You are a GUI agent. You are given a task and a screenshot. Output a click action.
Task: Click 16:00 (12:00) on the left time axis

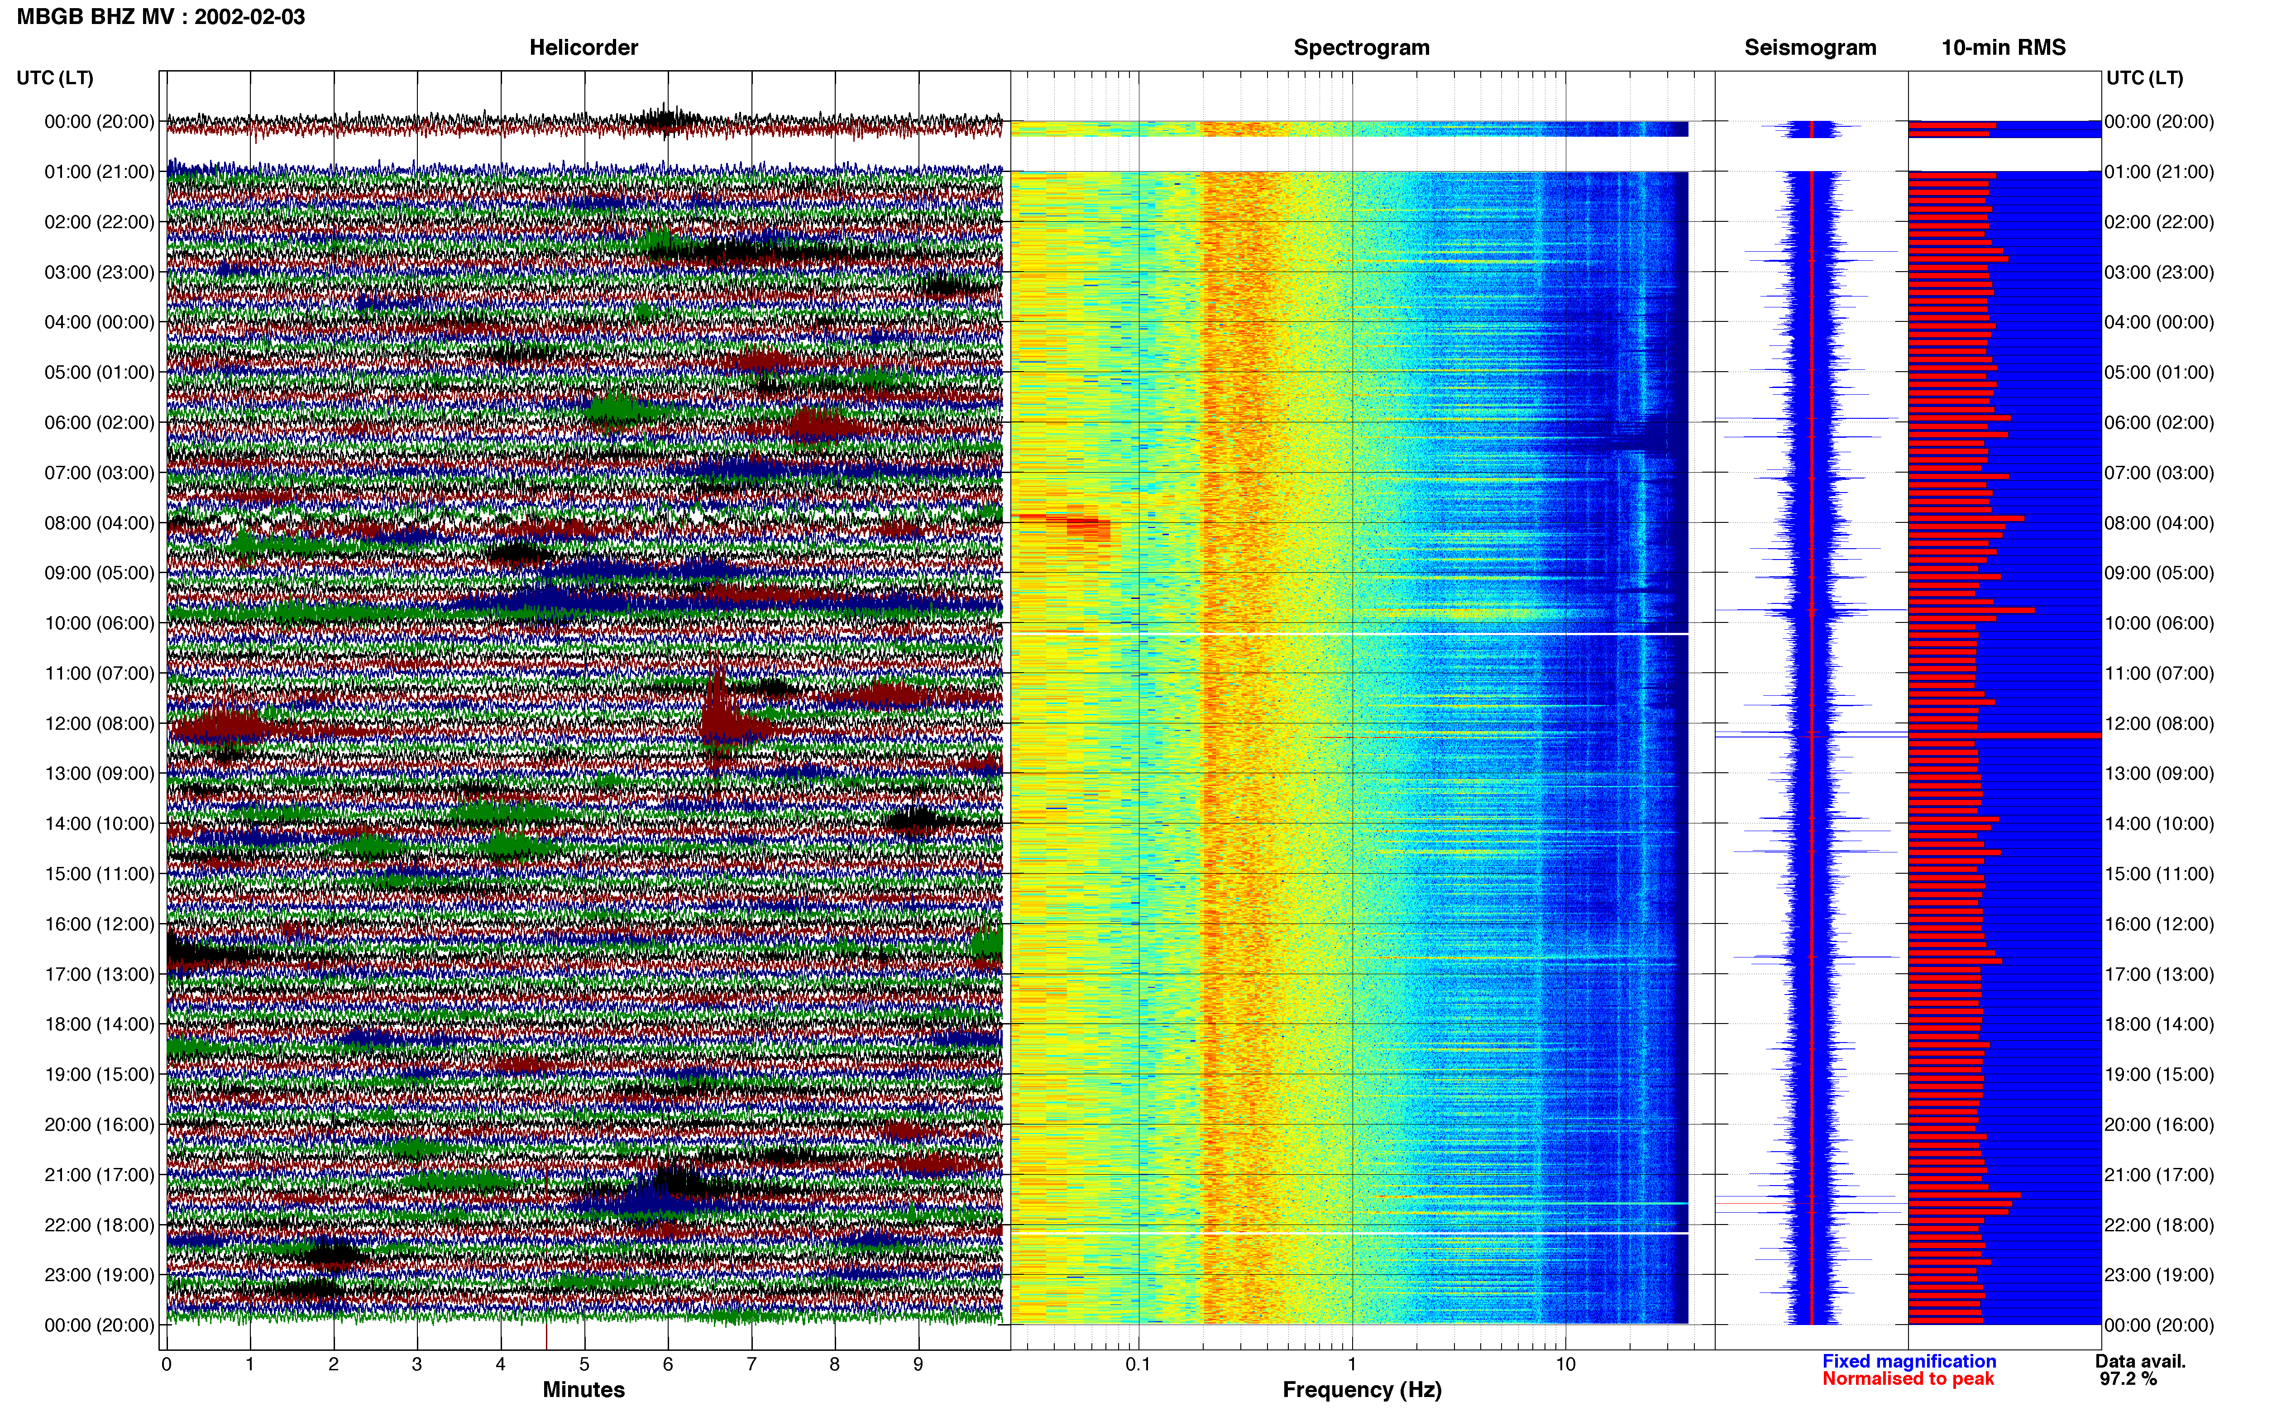(x=100, y=924)
